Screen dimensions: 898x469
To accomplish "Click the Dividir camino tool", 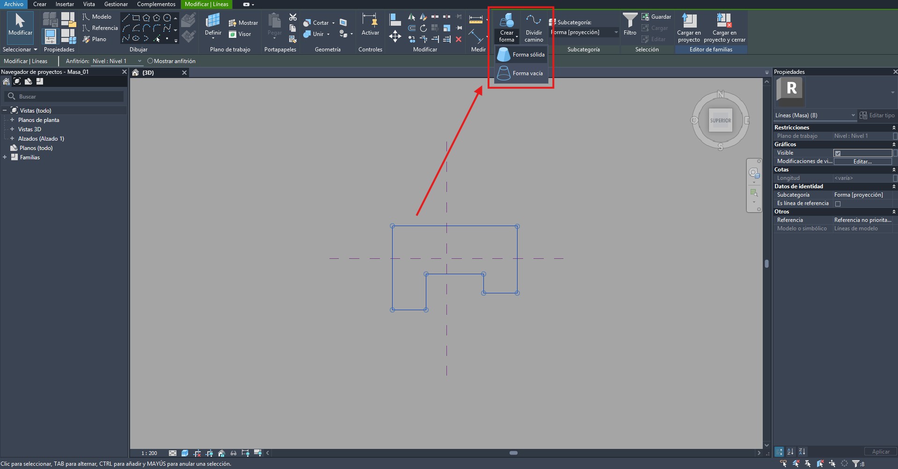I will (x=533, y=28).
